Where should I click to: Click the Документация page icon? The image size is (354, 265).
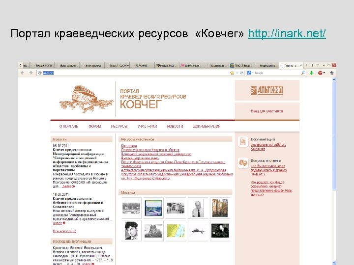[x=243, y=142]
